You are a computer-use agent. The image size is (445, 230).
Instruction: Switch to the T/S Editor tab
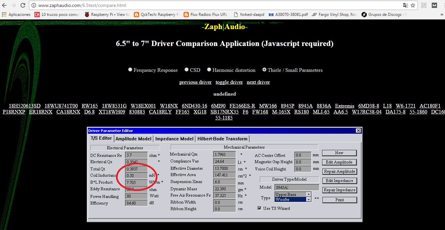click(x=101, y=138)
